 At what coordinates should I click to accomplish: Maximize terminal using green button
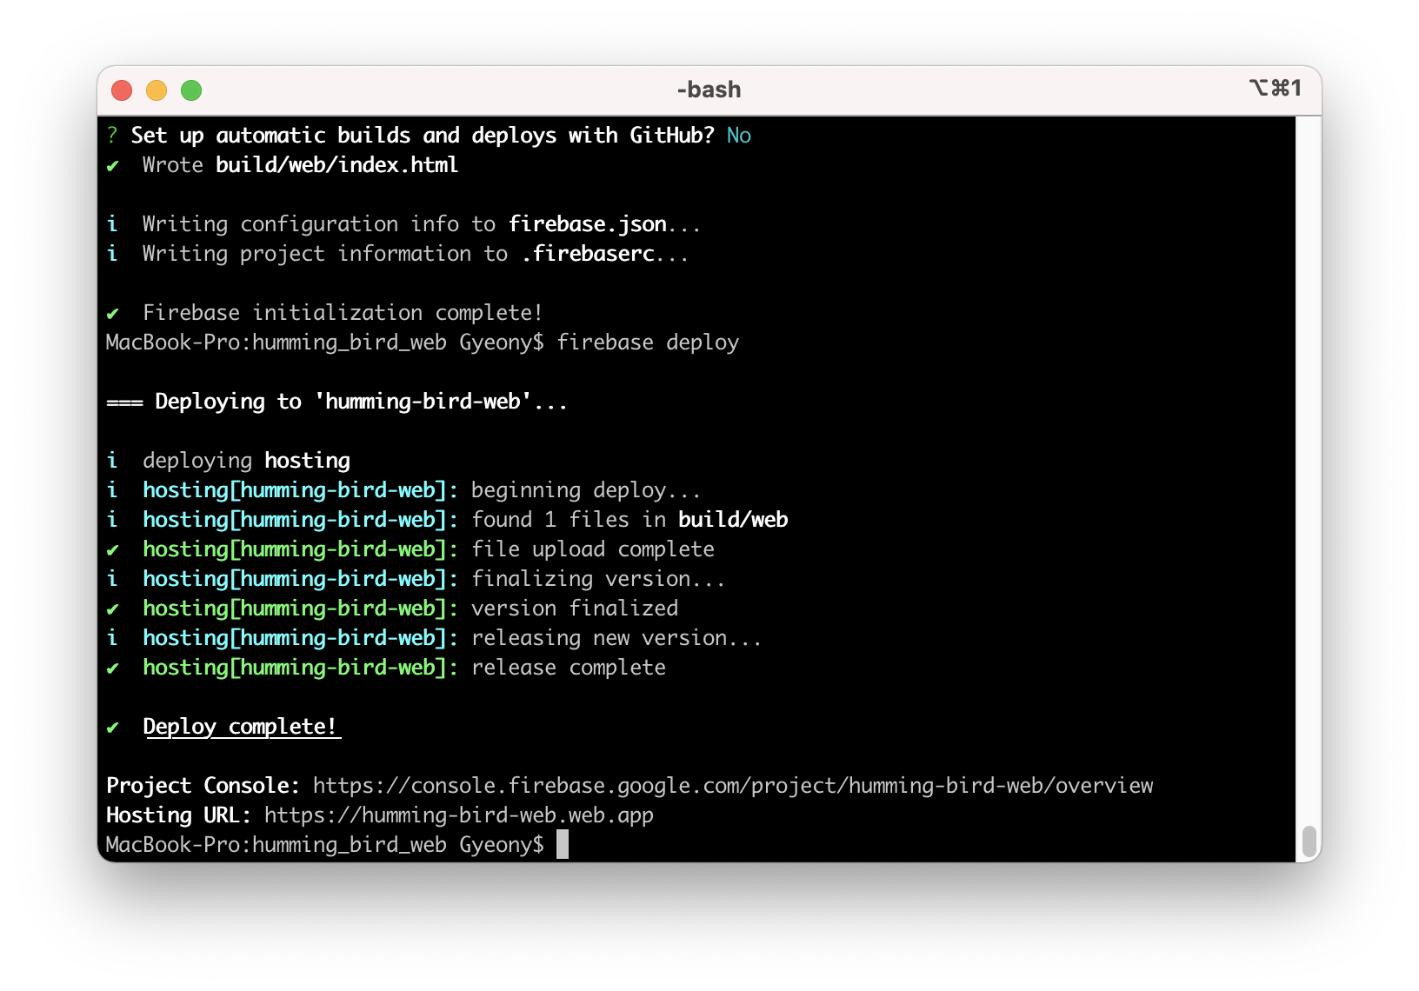click(x=191, y=90)
